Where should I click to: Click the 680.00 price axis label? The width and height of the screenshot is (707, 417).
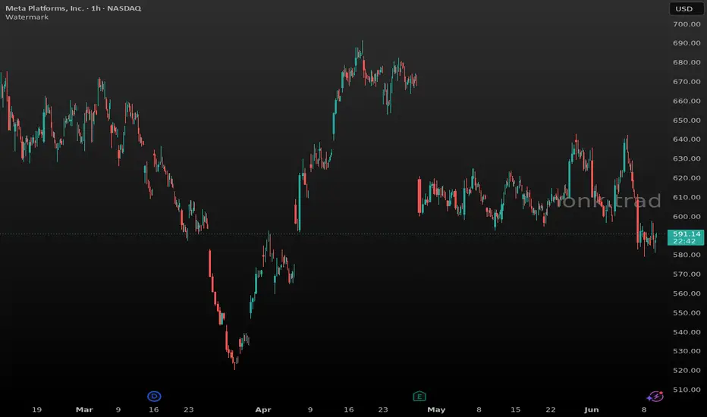point(687,62)
